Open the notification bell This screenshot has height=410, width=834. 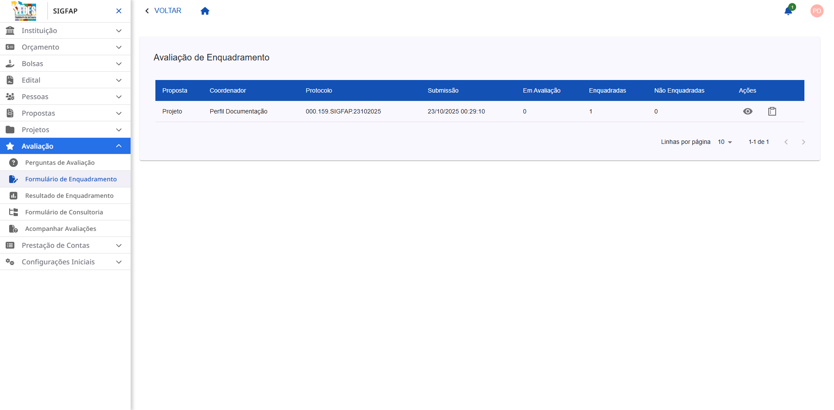pos(788,11)
